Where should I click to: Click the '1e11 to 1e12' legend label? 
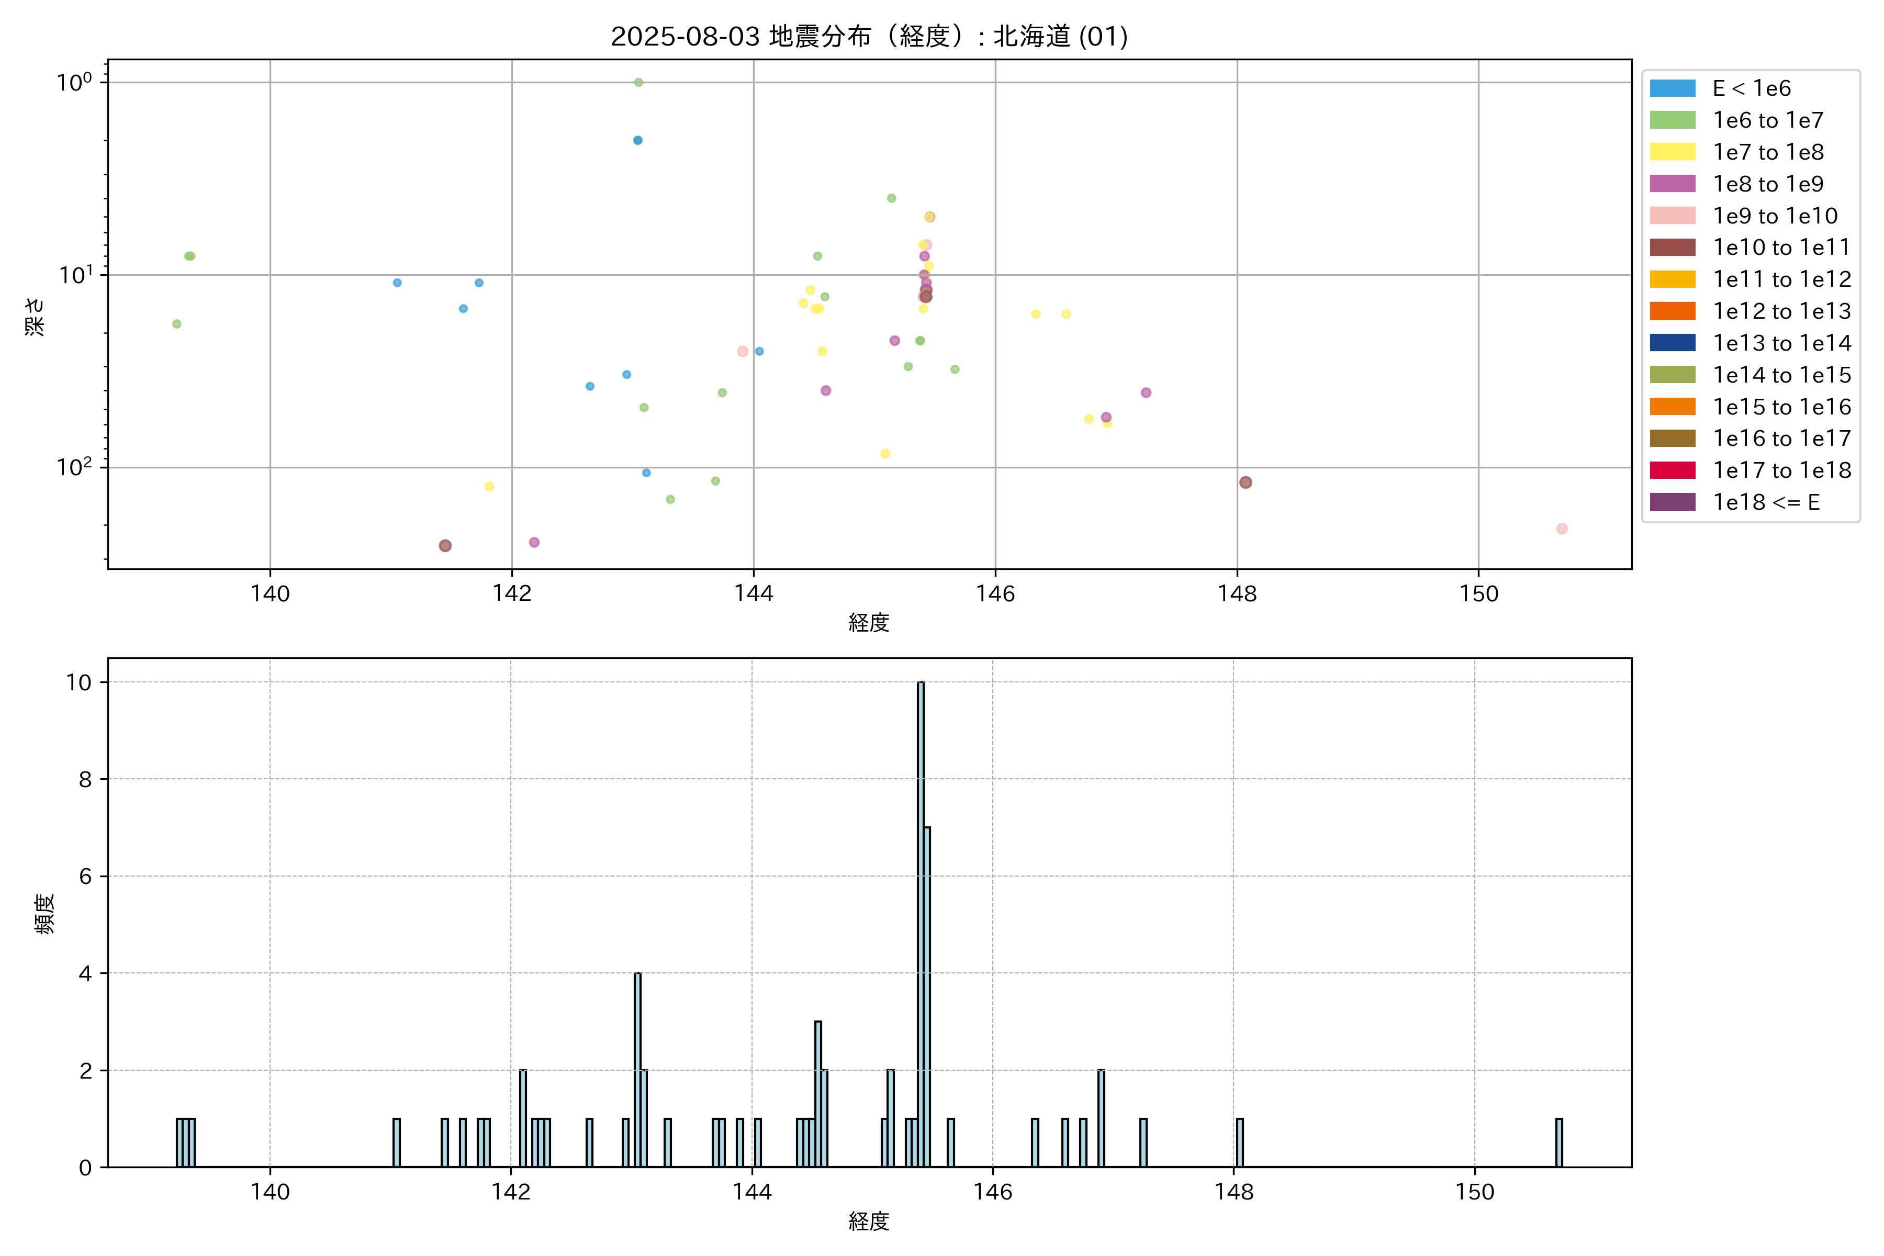[x=1781, y=279]
